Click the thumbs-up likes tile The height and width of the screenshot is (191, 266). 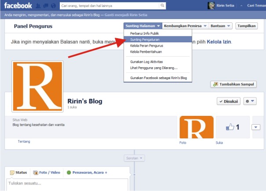[233, 127]
